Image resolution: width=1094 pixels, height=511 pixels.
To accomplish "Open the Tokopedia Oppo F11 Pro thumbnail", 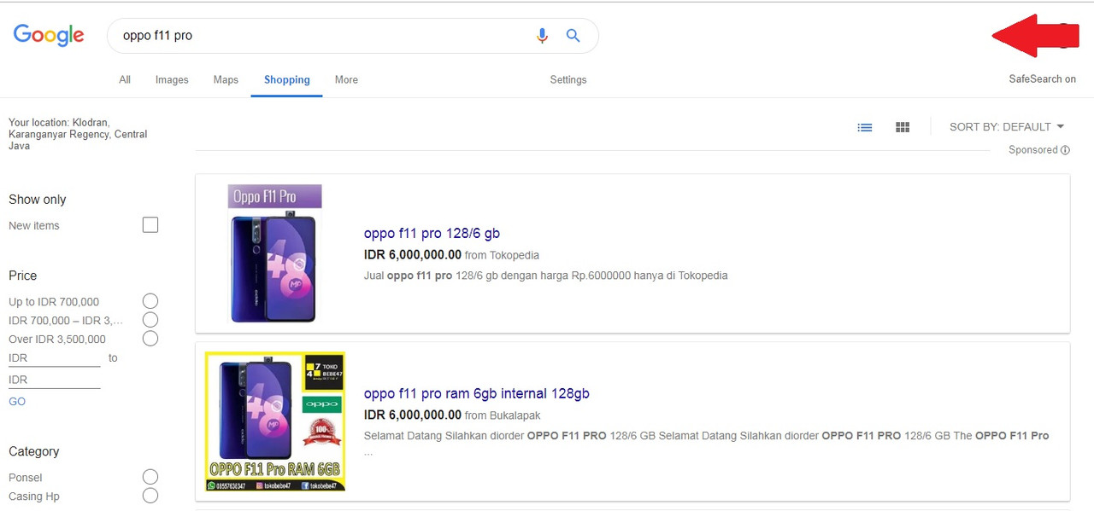I will 275,253.
